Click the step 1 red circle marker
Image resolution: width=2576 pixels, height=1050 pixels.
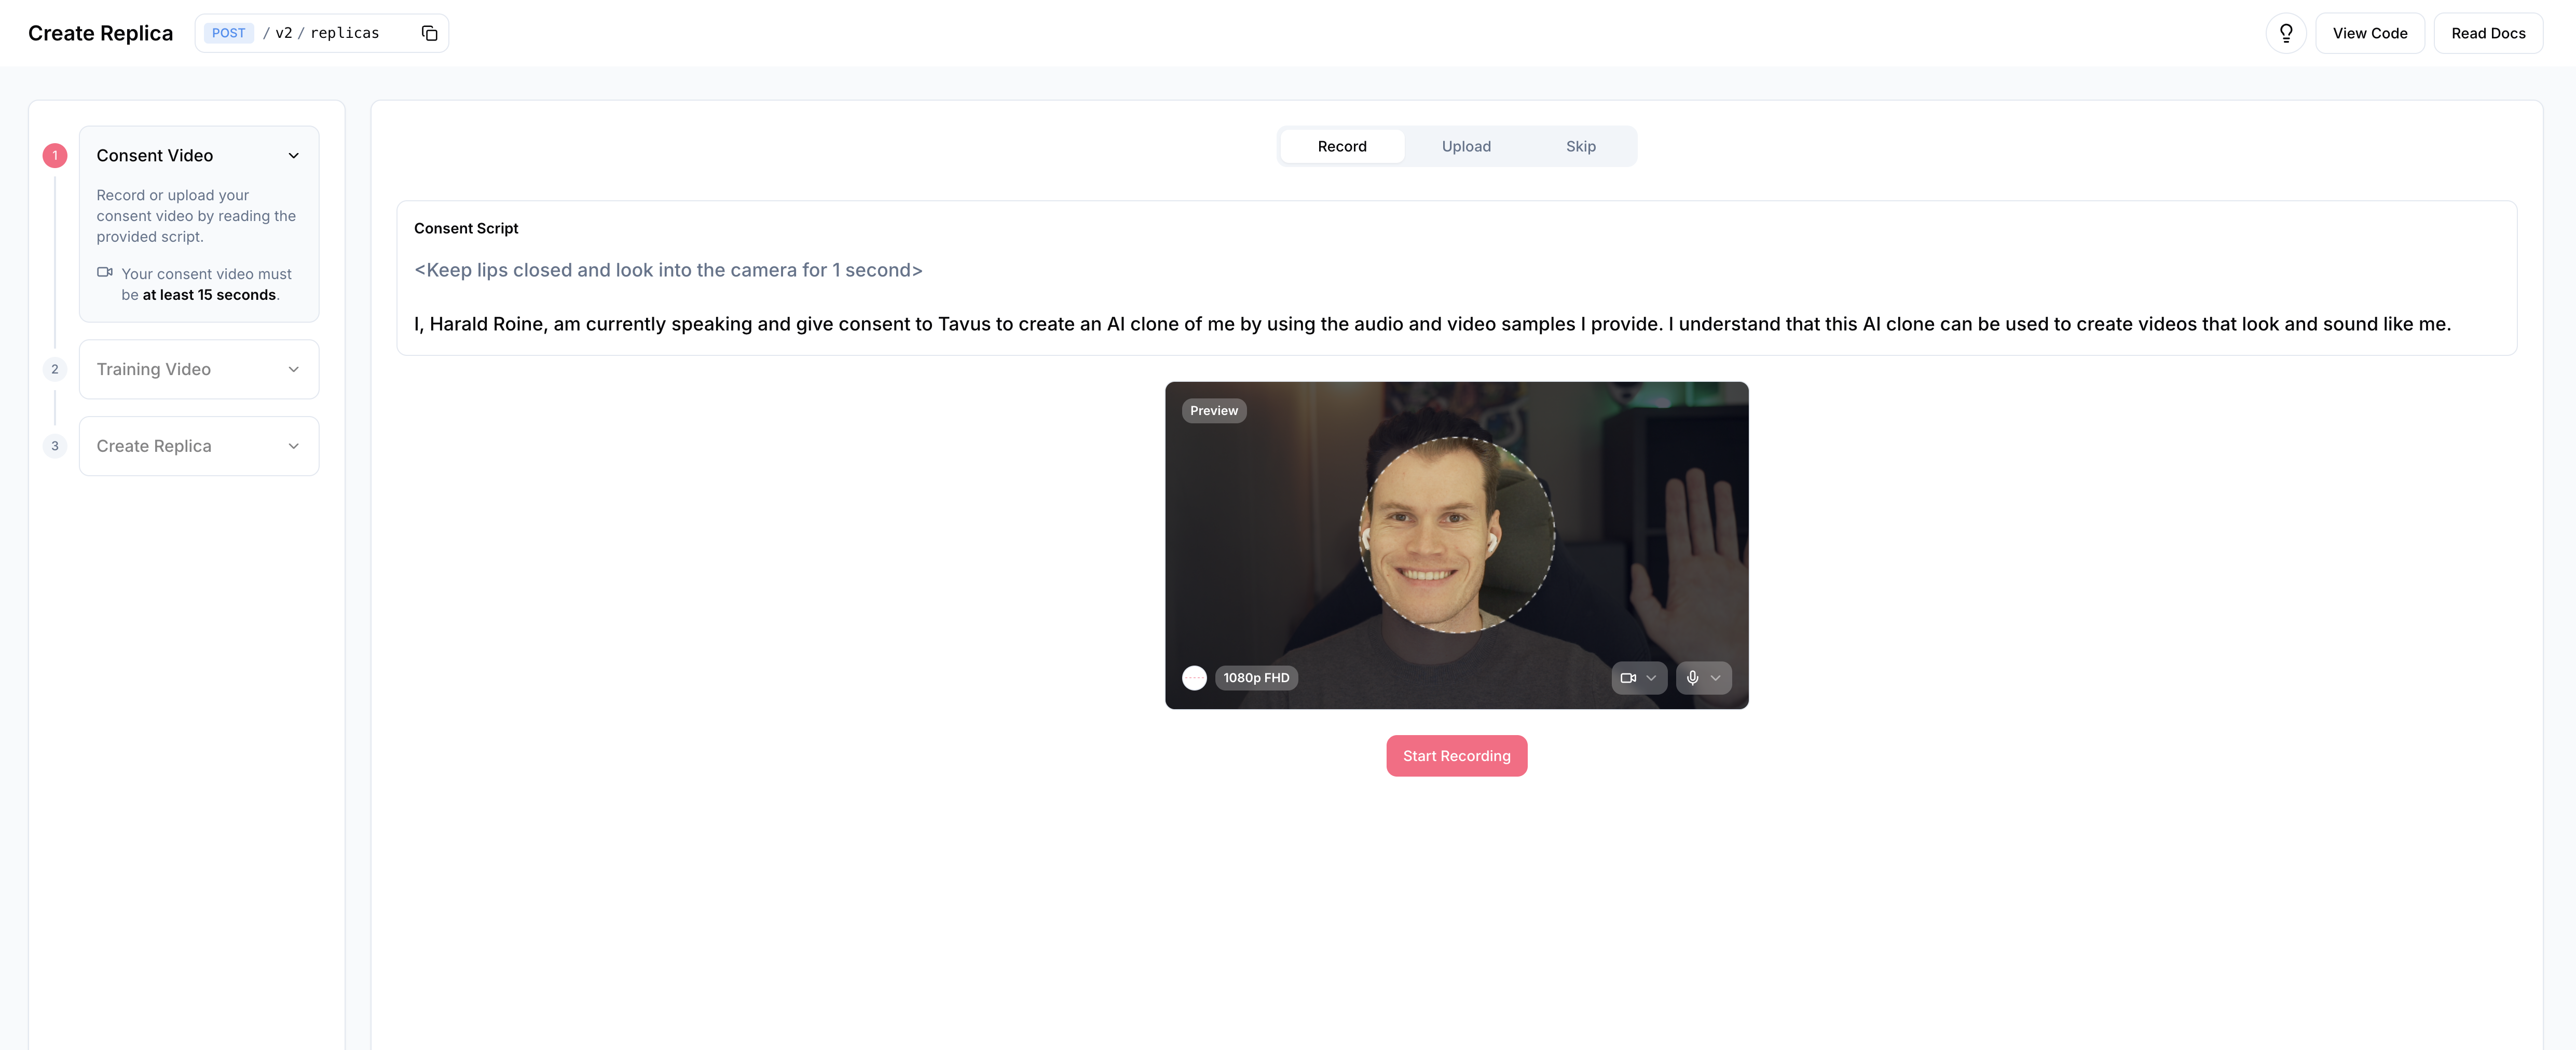point(55,155)
